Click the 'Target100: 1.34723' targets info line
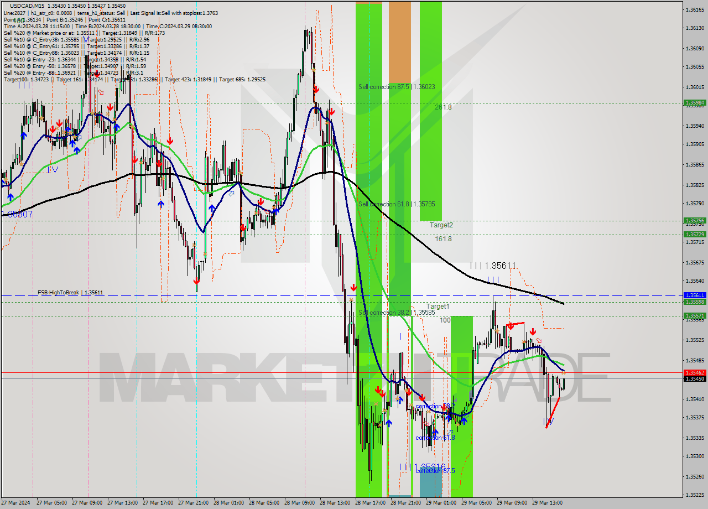 (134, 80)
